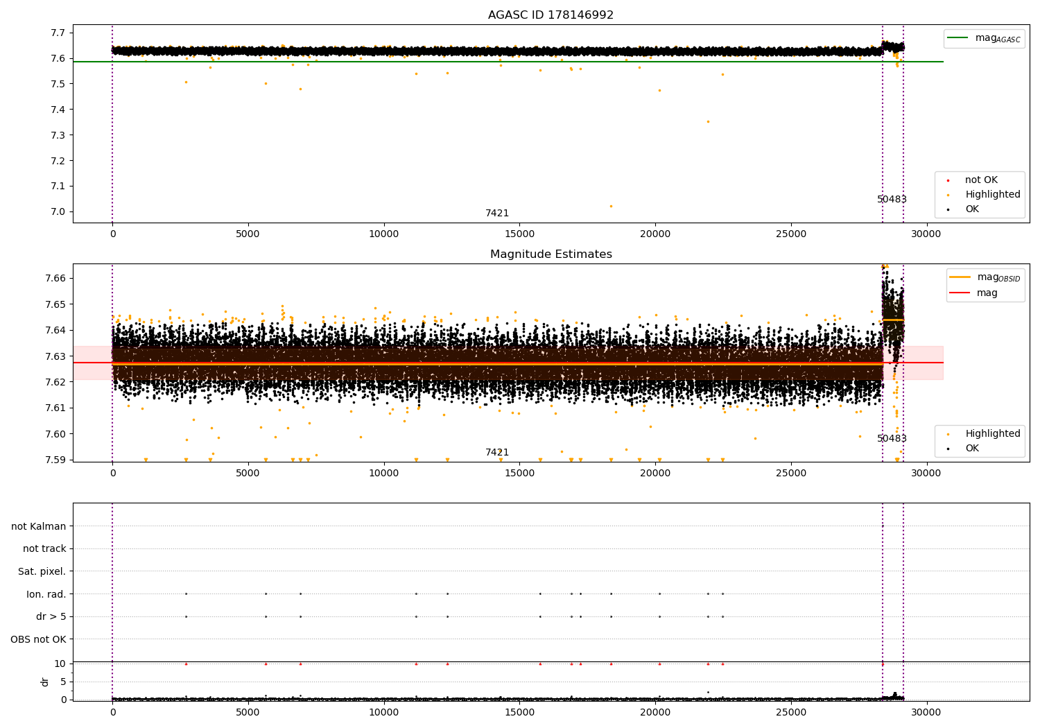This screenshot has width=1040, height=728.
Task: Click the '50483' label in Magnitude Estimates plot
Action: point(892,439)
